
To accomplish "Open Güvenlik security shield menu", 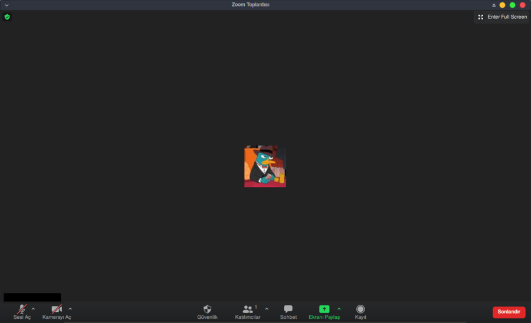I will (207, 312).
